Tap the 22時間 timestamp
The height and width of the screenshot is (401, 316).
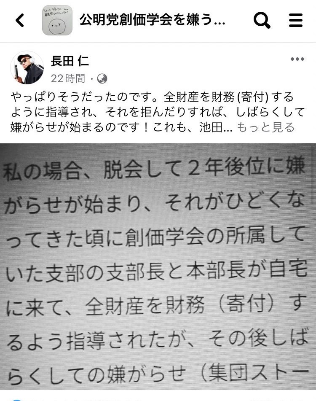point(68,79)
